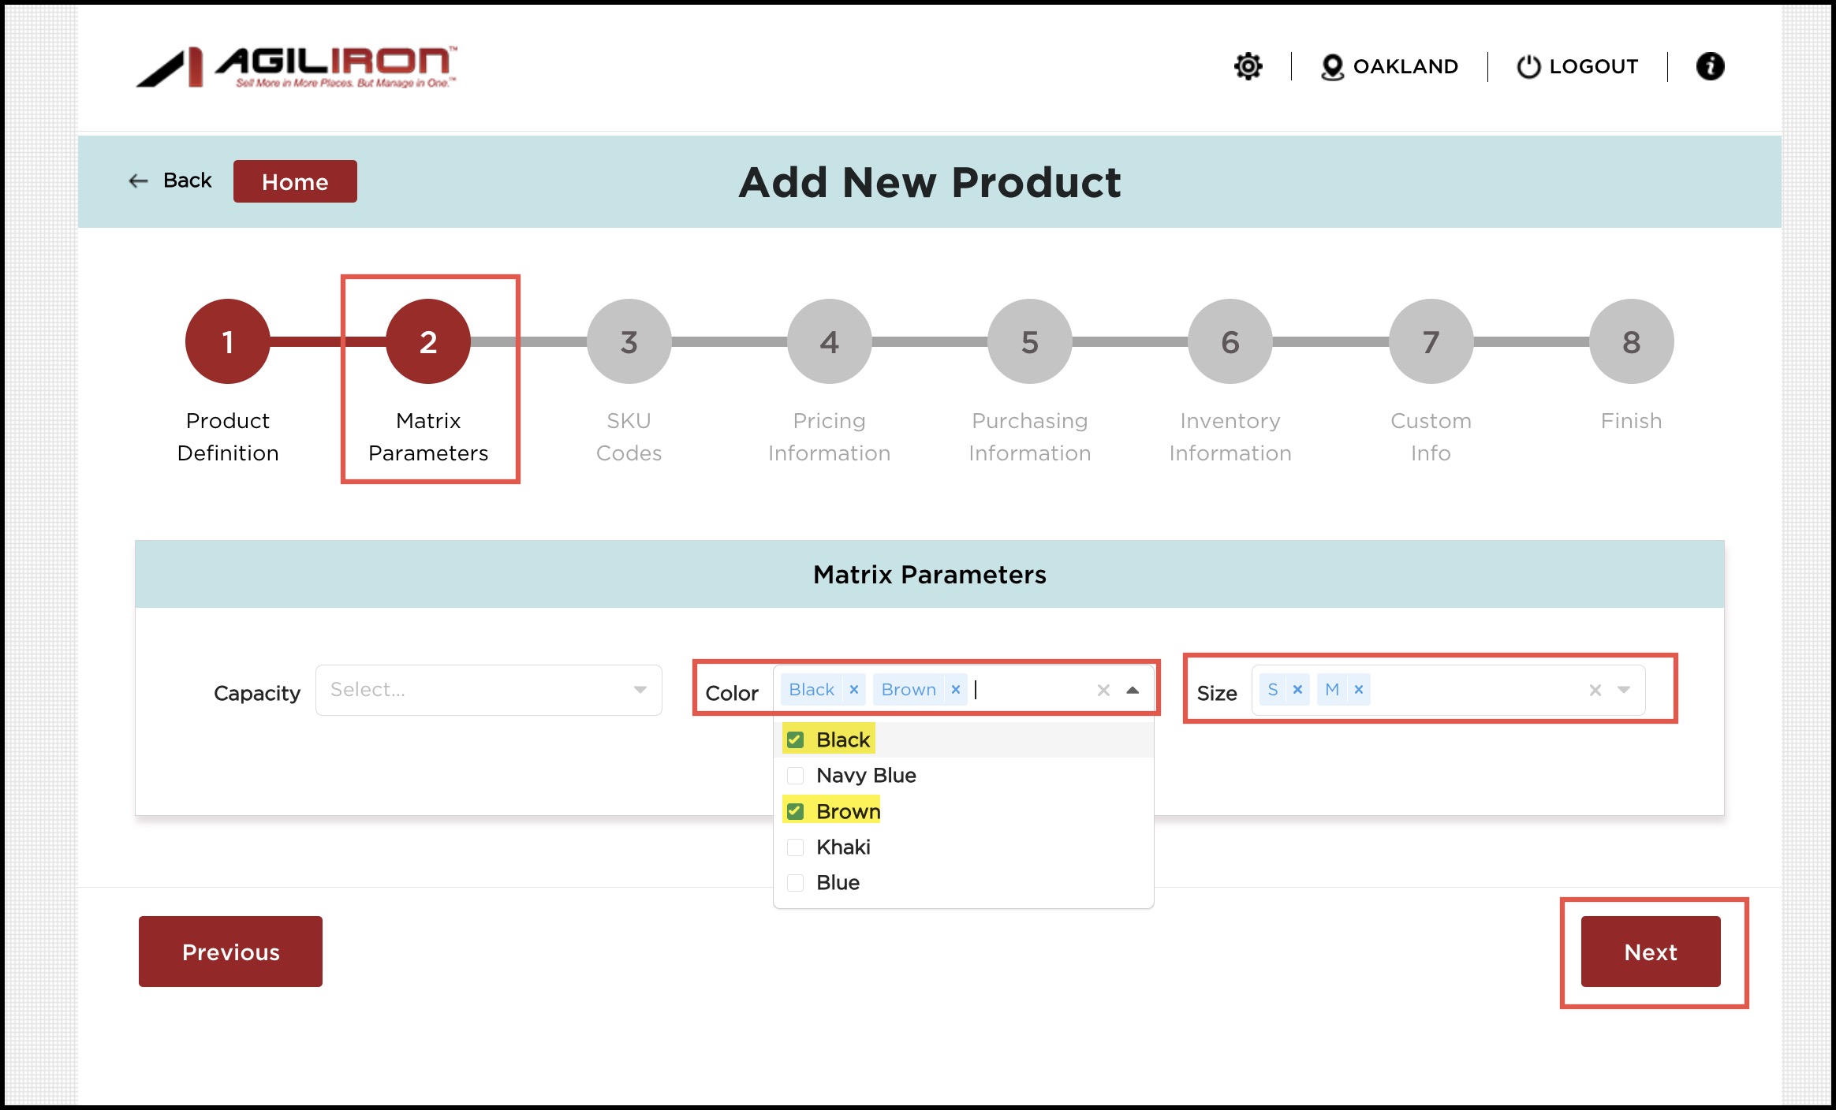The width and height of the screenshot is (1836, 1110).
Task: Remove the S size tag
Action: [1297, 690]
